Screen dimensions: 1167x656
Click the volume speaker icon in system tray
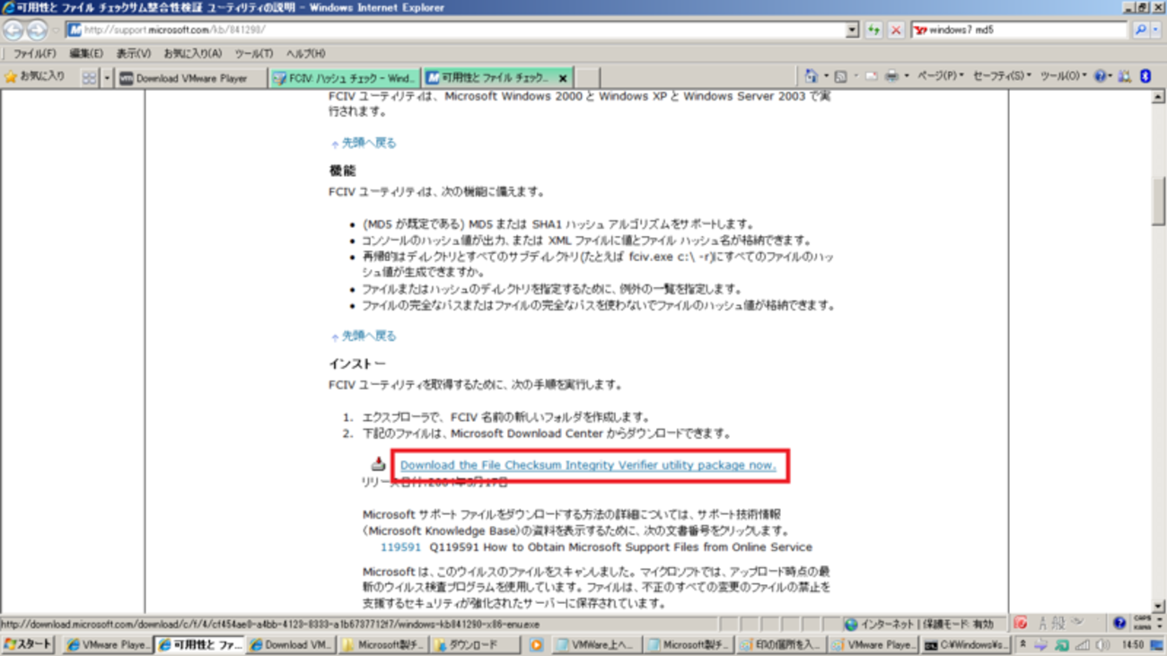[x=1103, y=645]
